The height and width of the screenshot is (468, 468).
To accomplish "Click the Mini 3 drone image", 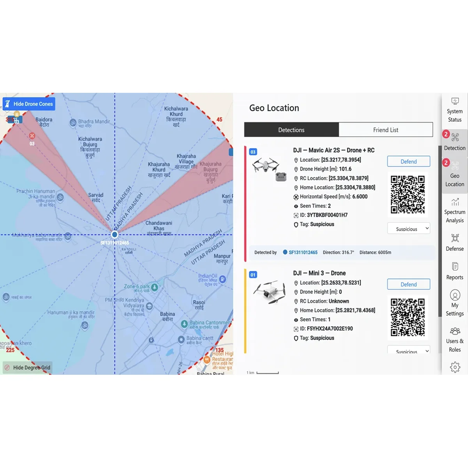I will [269, 292].
